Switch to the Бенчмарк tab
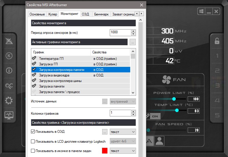 point(101,14)
